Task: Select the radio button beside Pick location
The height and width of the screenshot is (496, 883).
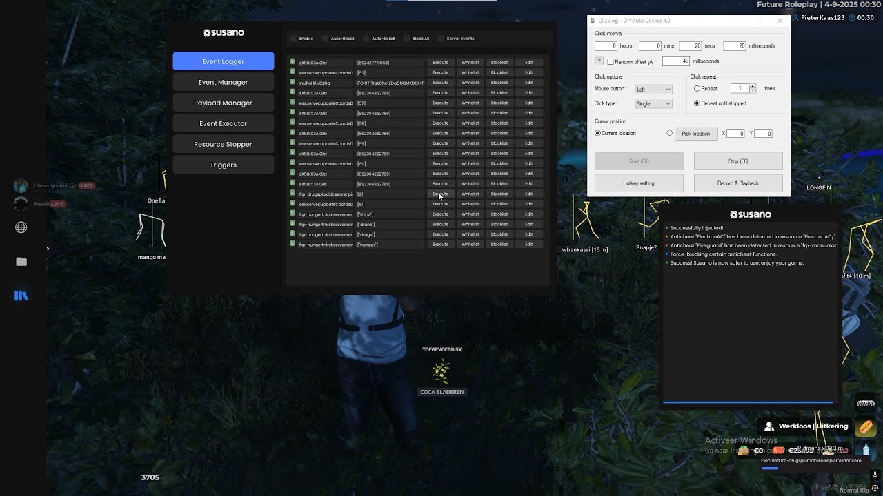Action: [x=669, y=133]
